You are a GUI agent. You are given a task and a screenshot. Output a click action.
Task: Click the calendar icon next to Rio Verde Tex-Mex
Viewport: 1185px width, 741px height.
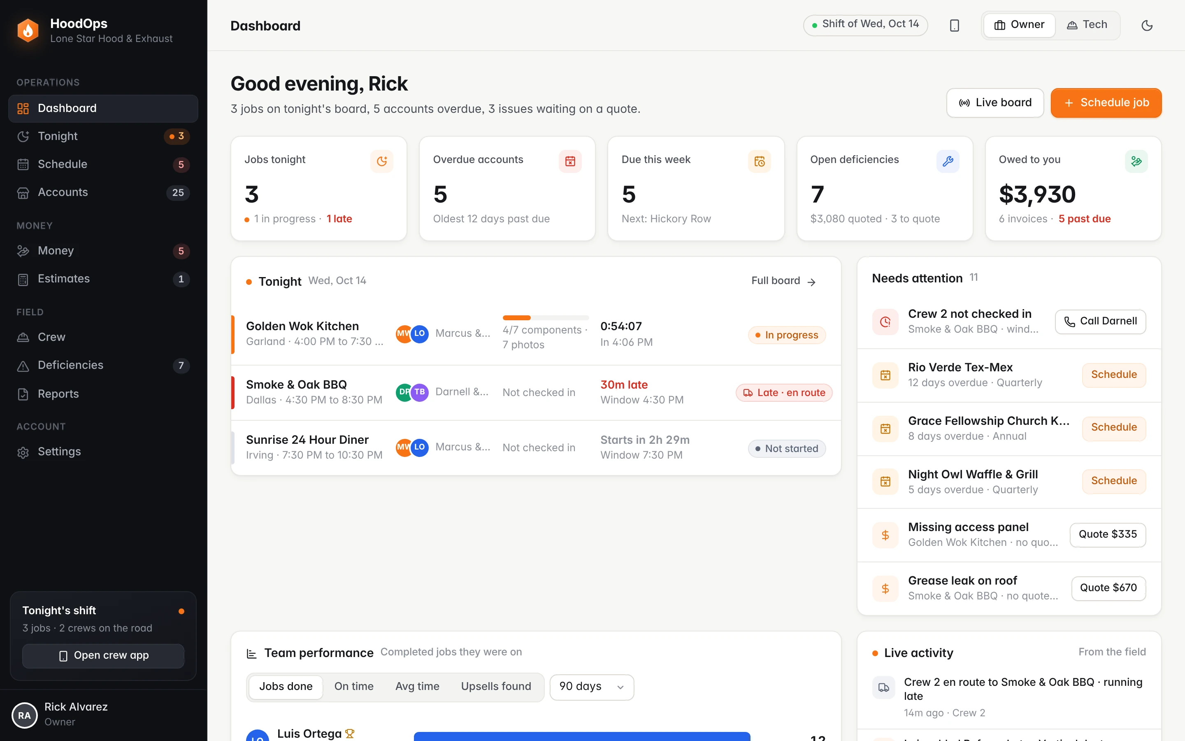click(885, 375)
